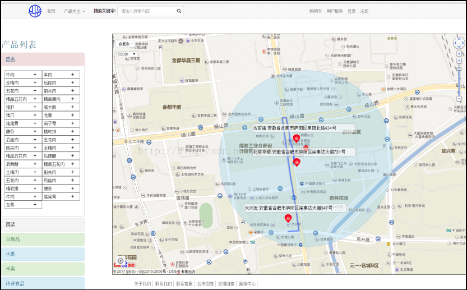This screenshot has height=290, width=467.
Task: Open the 关于我们 footer link
Action: pyautogui.click(x=142, y=284)
